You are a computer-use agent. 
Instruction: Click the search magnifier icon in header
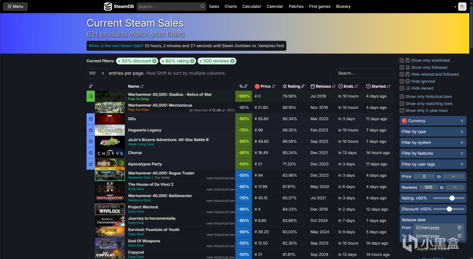(x=203, y=6)
